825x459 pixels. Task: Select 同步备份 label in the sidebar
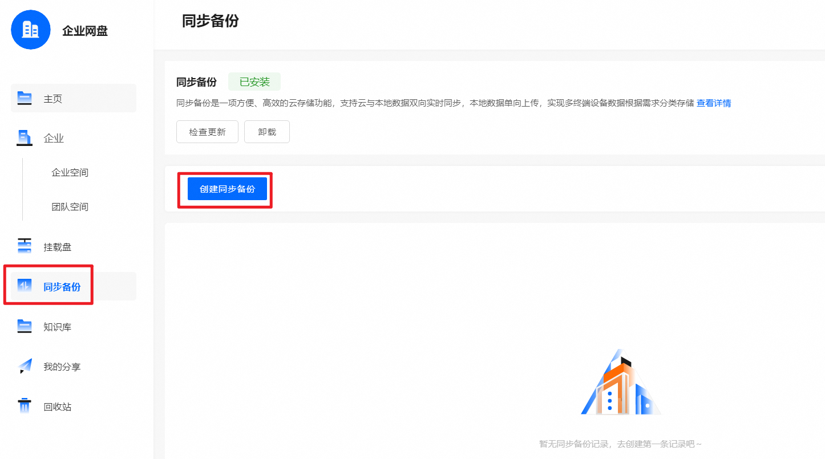pos(62,287)
